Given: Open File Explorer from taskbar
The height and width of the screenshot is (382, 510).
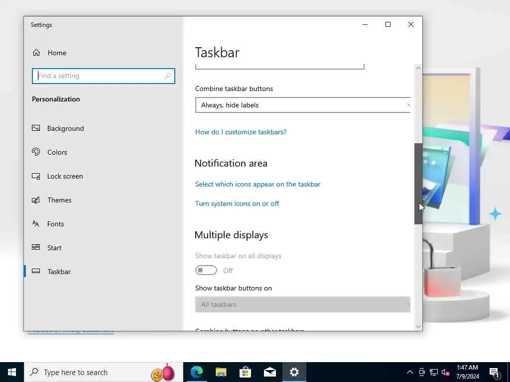Looking at the screenshot, I should [221, 372].
